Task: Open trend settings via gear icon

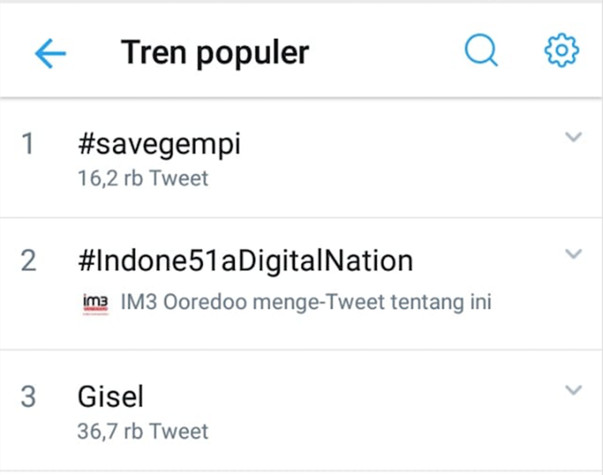Action: click(x=562, y=51)
